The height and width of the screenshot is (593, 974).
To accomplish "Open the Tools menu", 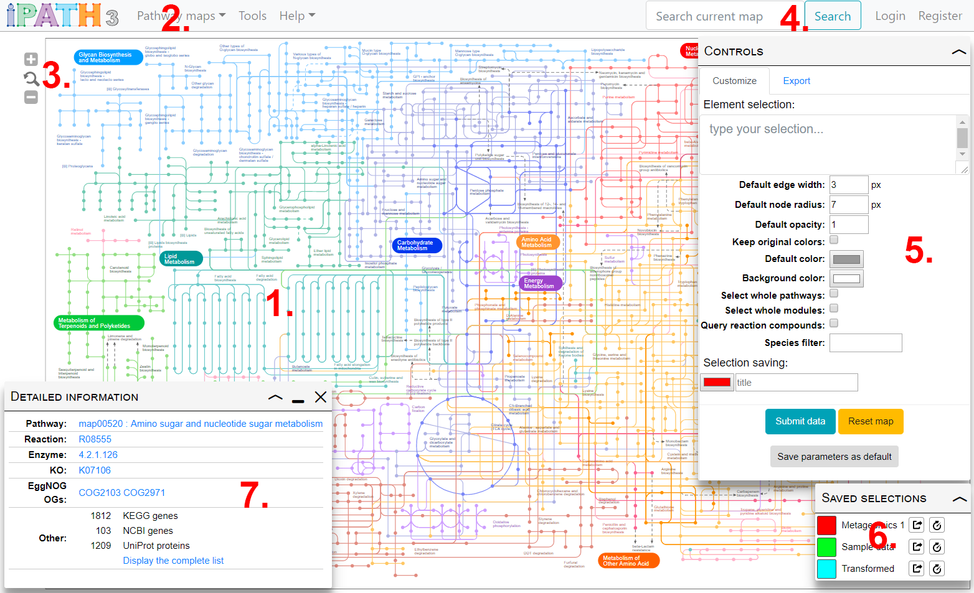I will pos(252,16).
